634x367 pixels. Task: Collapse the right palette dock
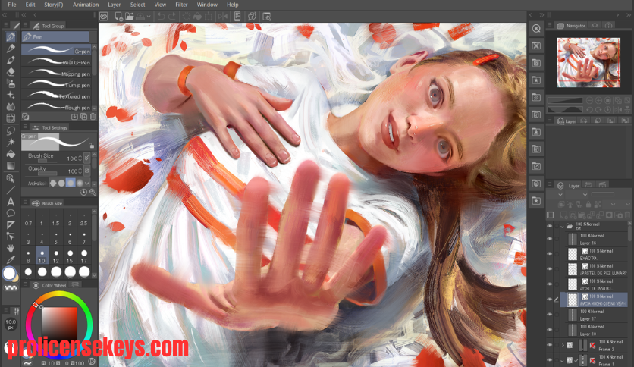(x=629, y=15)
